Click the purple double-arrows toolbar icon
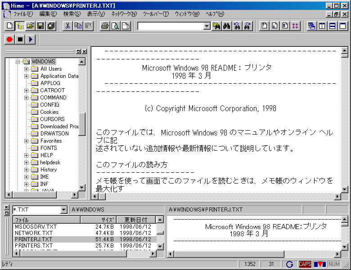The image size is (351, 270). (x=295, y=26)
